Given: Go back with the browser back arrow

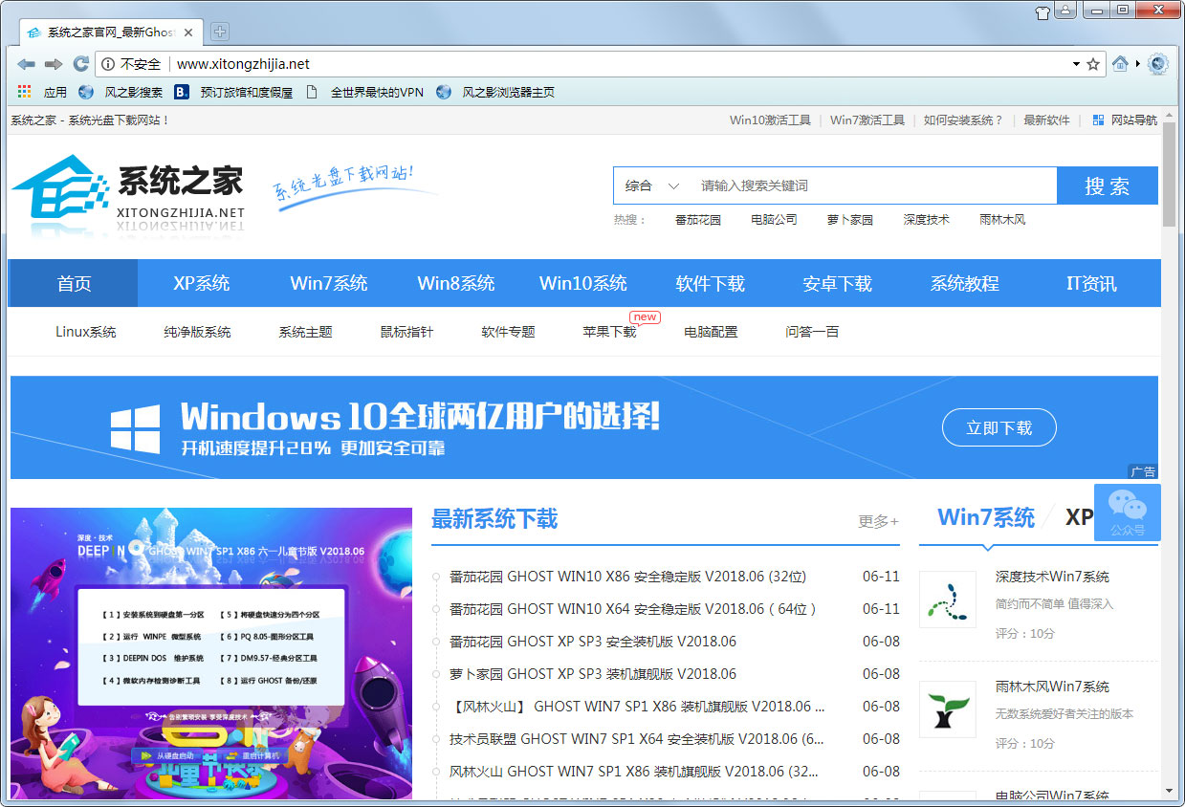Looking at the screenshot, I should pyautogui.click(x=26, y=64).
